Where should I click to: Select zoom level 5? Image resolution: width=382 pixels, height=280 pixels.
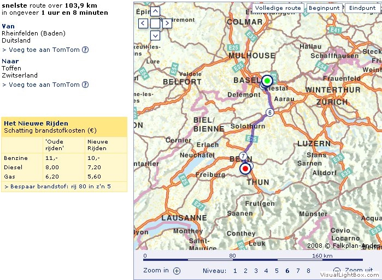pos(277,271)
